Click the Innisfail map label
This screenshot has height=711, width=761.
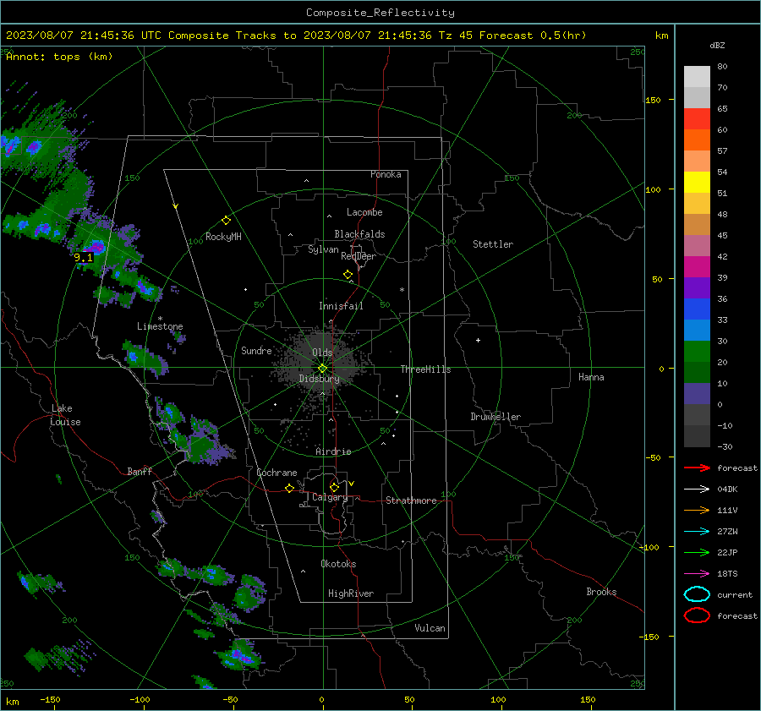[341, 306]
